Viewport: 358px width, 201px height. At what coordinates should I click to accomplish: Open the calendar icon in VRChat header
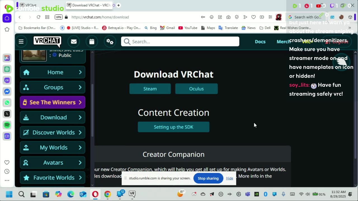(x=92, y=42)
